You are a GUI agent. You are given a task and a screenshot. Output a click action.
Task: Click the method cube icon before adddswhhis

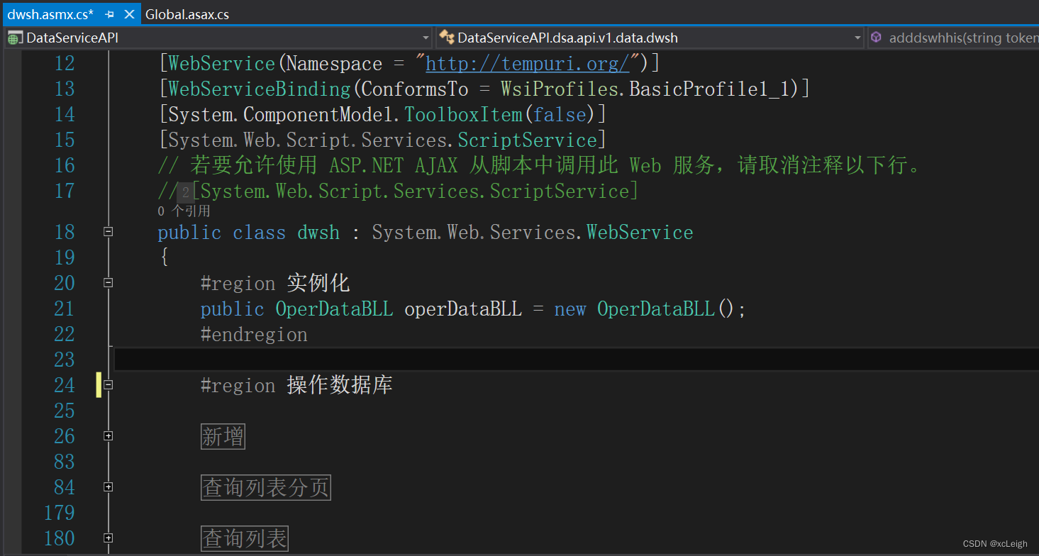(877, 37)
